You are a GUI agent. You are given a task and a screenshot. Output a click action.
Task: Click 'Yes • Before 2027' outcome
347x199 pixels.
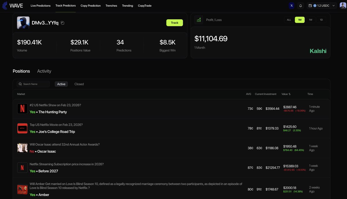44,171
